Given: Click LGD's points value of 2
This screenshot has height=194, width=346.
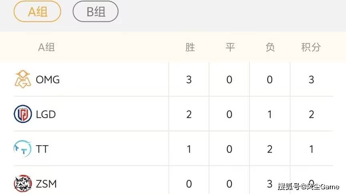Looking at the screenshot, I should (311, 115).
